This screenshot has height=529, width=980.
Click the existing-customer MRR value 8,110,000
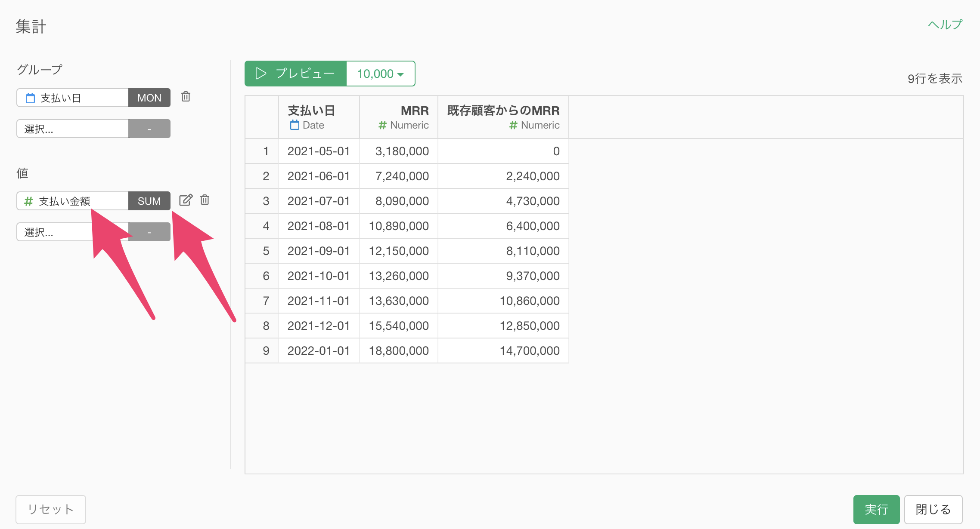[503, 251]
